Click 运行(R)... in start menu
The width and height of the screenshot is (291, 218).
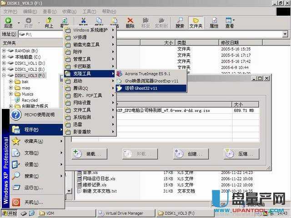coord(36,188)
